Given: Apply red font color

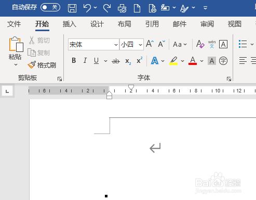Looking at the screenshot, I should click(x=193, y=61).
